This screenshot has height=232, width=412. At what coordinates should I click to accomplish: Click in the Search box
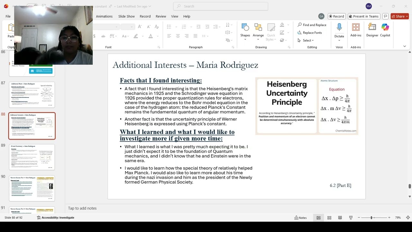pyautogui.click(x=220, y=6)
